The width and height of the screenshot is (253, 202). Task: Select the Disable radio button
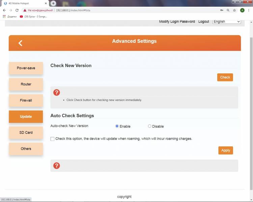coord(149,126)
